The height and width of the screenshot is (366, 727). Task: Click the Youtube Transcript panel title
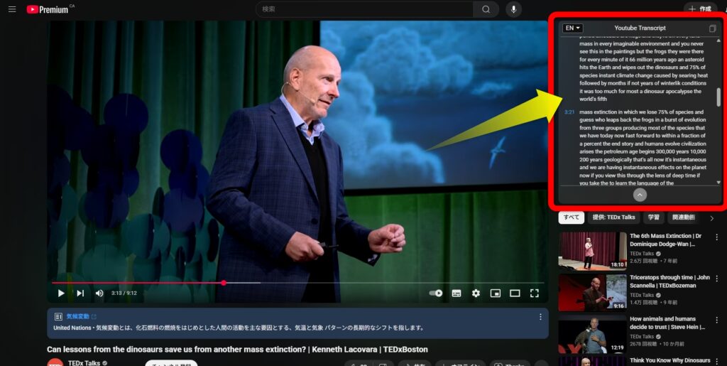(640, 28)
